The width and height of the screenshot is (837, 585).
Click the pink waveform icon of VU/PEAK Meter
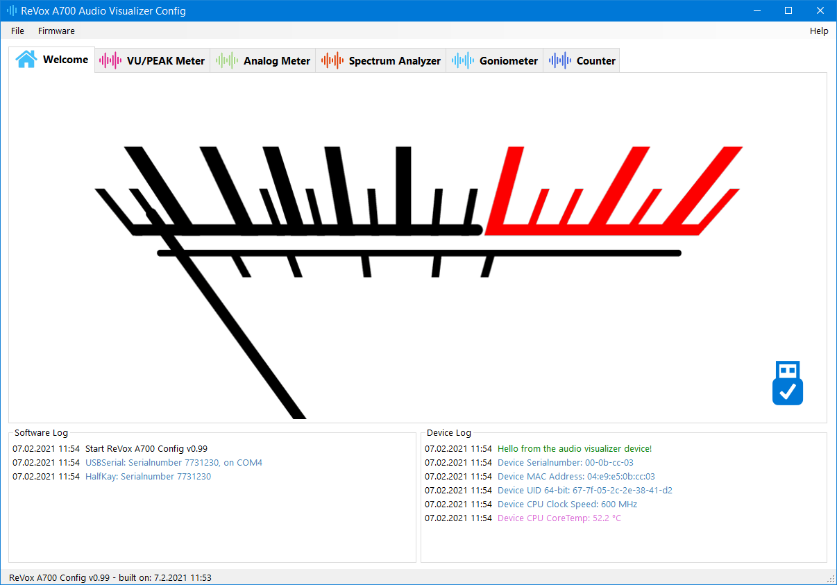click(110, 60)
